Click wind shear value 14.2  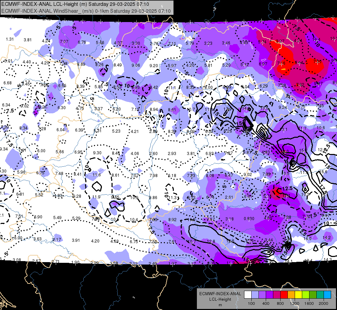(327, 238)
